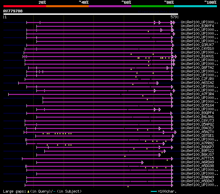Click the cyan 100char scale bar
Screen dimensions: 220x194
tap(154, 191)
